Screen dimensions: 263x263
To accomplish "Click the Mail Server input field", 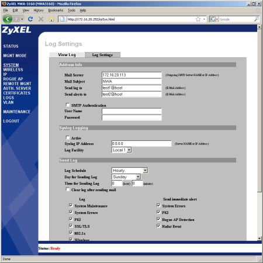I will coord(131,75).
